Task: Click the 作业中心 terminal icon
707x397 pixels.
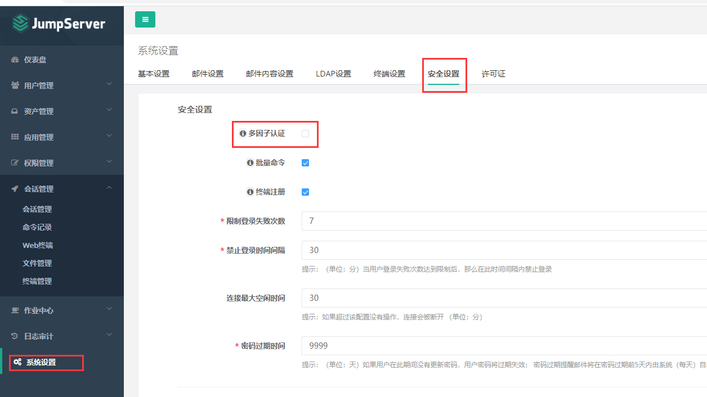Action: click(x=16, y=310)
